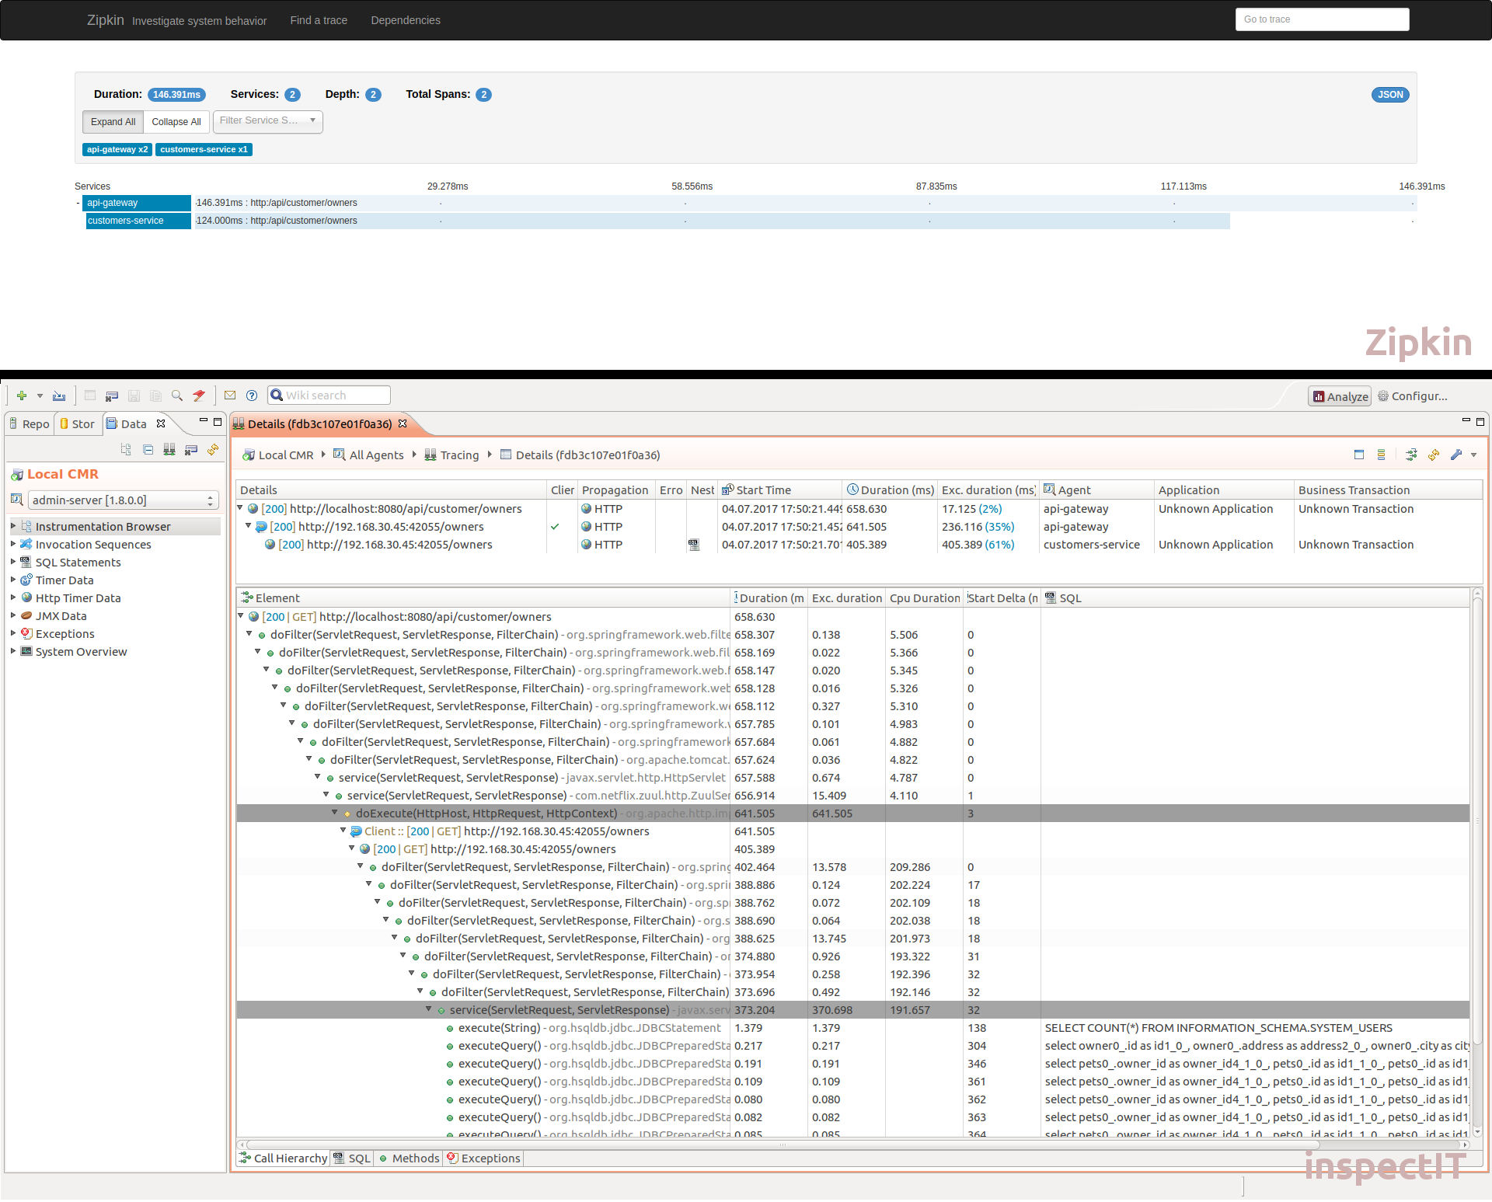The height and width of the screenshot is (1202, 1492).
Task: Open the Filter Service dropdown
Action: (x=268, y=121)
